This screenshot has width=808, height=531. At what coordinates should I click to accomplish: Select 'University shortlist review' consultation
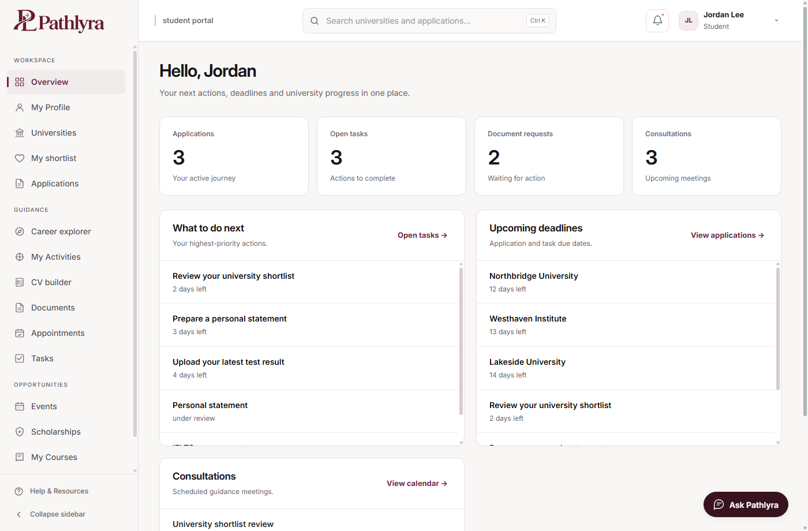(x=312, y=521)
